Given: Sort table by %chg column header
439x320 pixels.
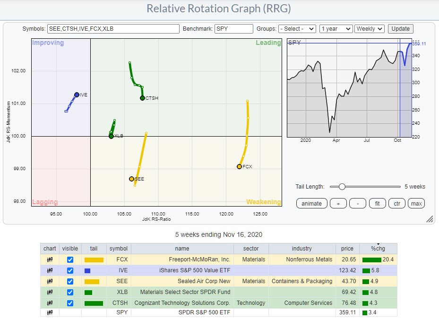Looking at the screenshot, I should 378,249.
